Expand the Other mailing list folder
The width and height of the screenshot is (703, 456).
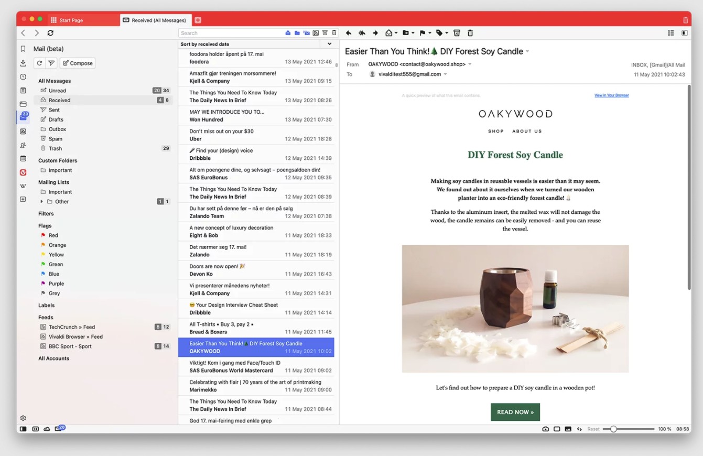tap(42, 202)
